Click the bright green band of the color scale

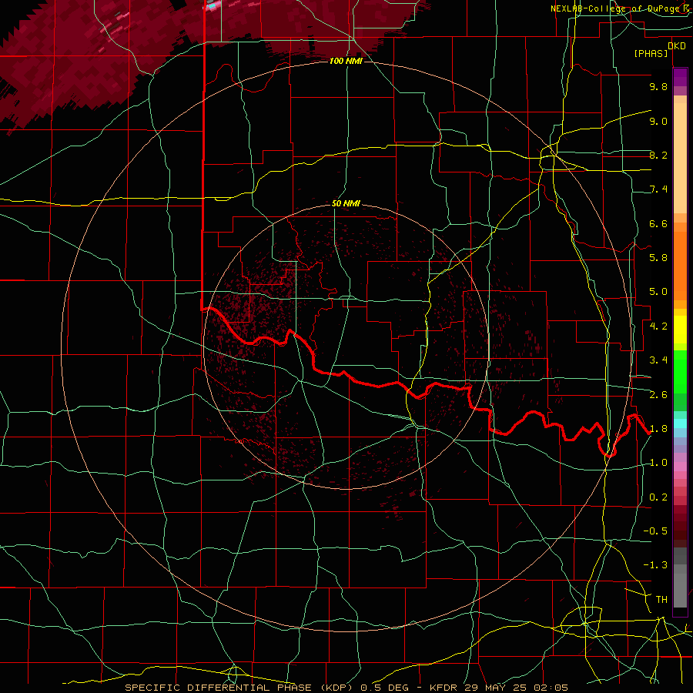click(680, 371)
